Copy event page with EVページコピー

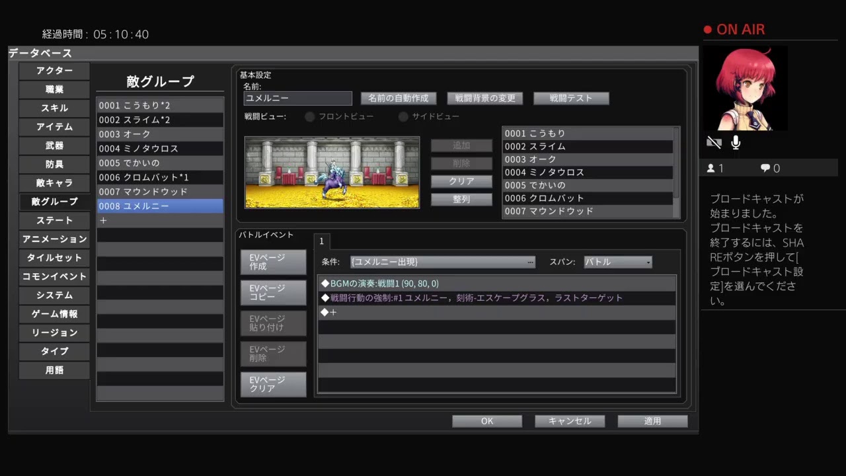point(272,292)
